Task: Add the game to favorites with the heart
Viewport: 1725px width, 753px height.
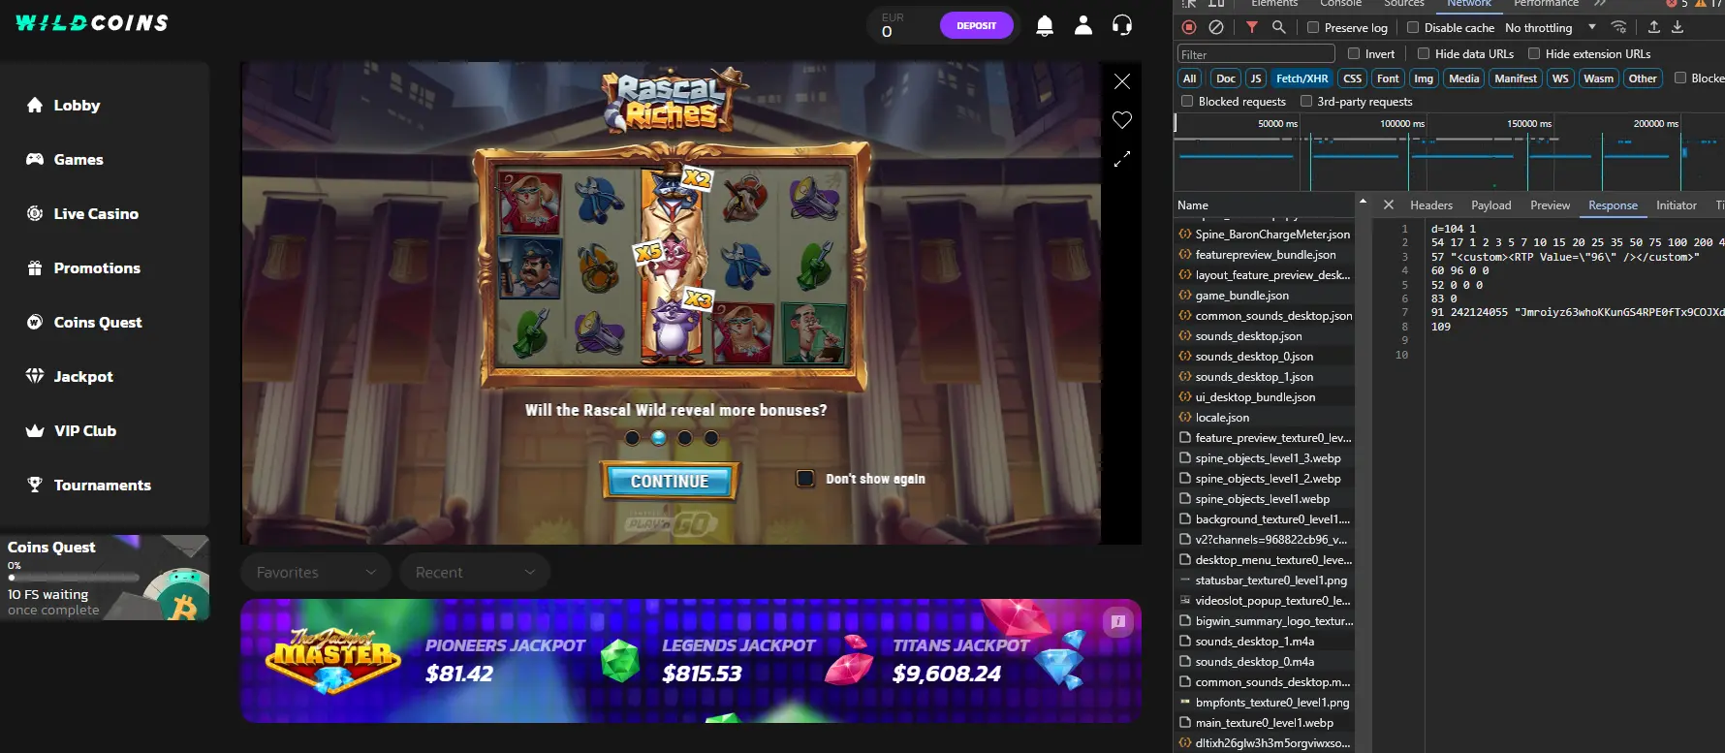Action: (x=1122, y=120)
